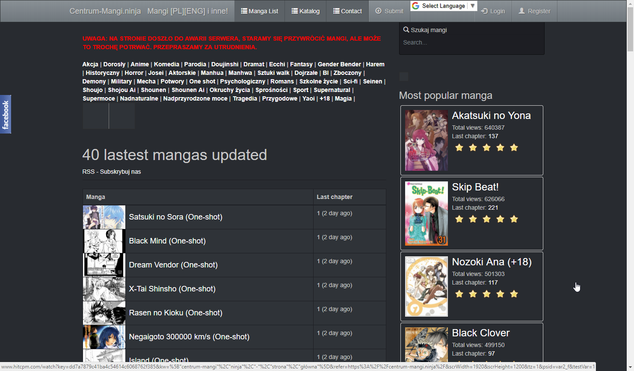
Task: Go to the Contact page
Action: click(x=347, y=11)
